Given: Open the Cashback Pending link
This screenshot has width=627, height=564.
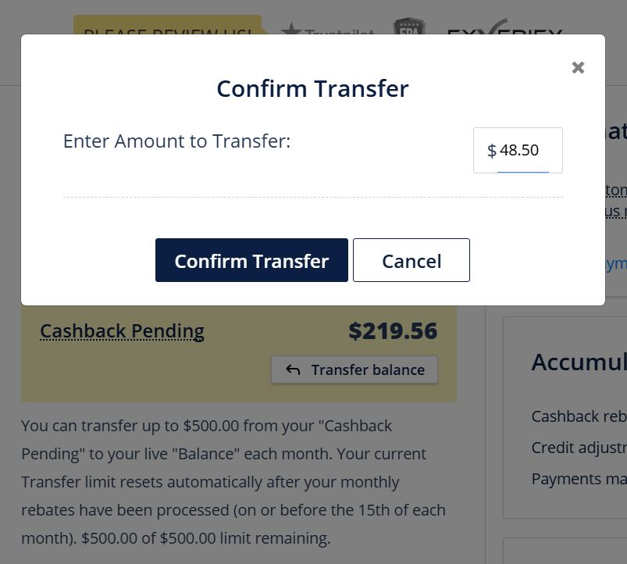Looking at the screenshot, I should click(x=121, y=331).
